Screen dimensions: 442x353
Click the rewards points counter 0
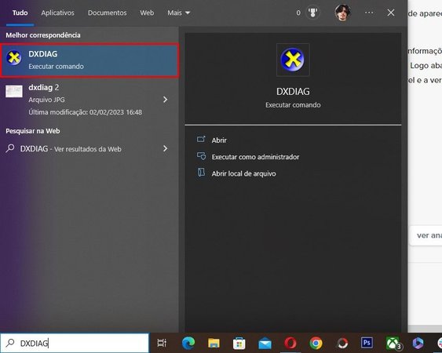(298, 13)
